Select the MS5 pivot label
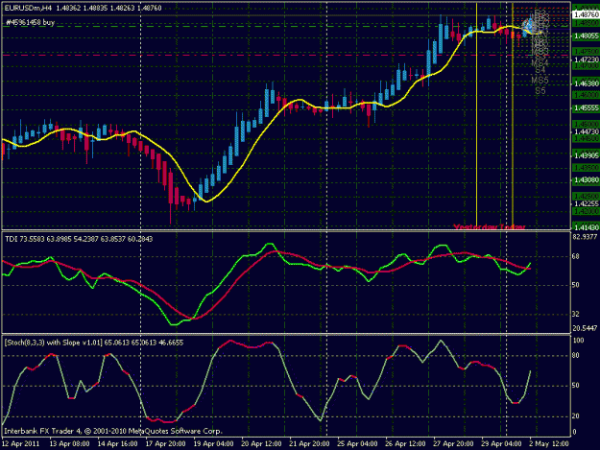 click(540, 81)
